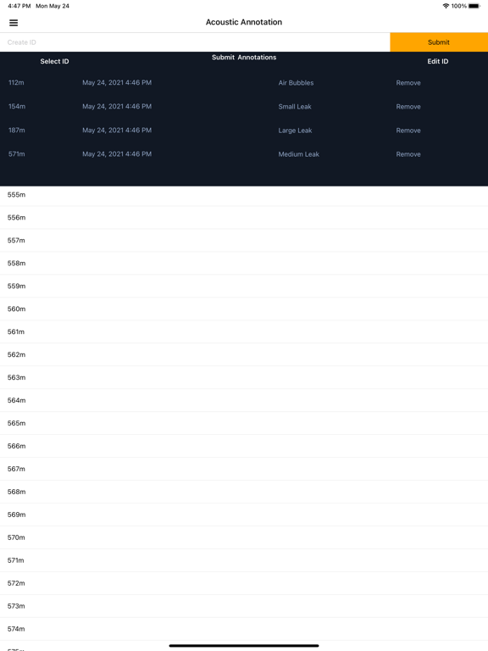
Task: Focus the Create ID input field
Action: (x=195, y=42)
